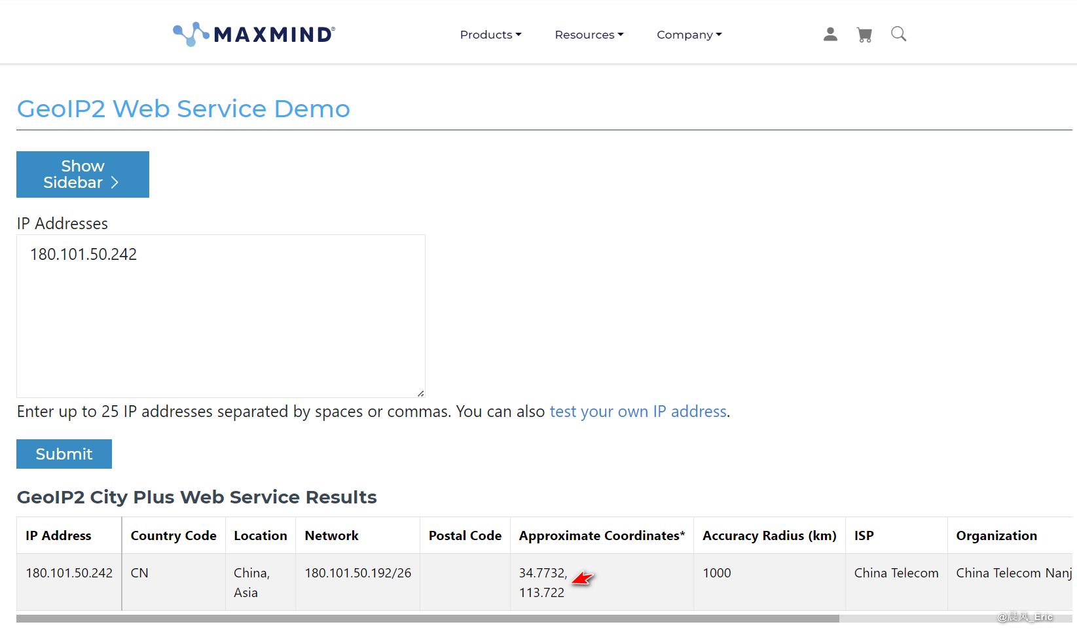Click the IP Addresses field label
This screenshot has width=1077, height=635.
click(62, 223)
